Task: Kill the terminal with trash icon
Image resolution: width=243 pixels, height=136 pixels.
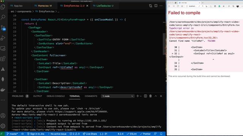Action: click(x=150, y=96)
